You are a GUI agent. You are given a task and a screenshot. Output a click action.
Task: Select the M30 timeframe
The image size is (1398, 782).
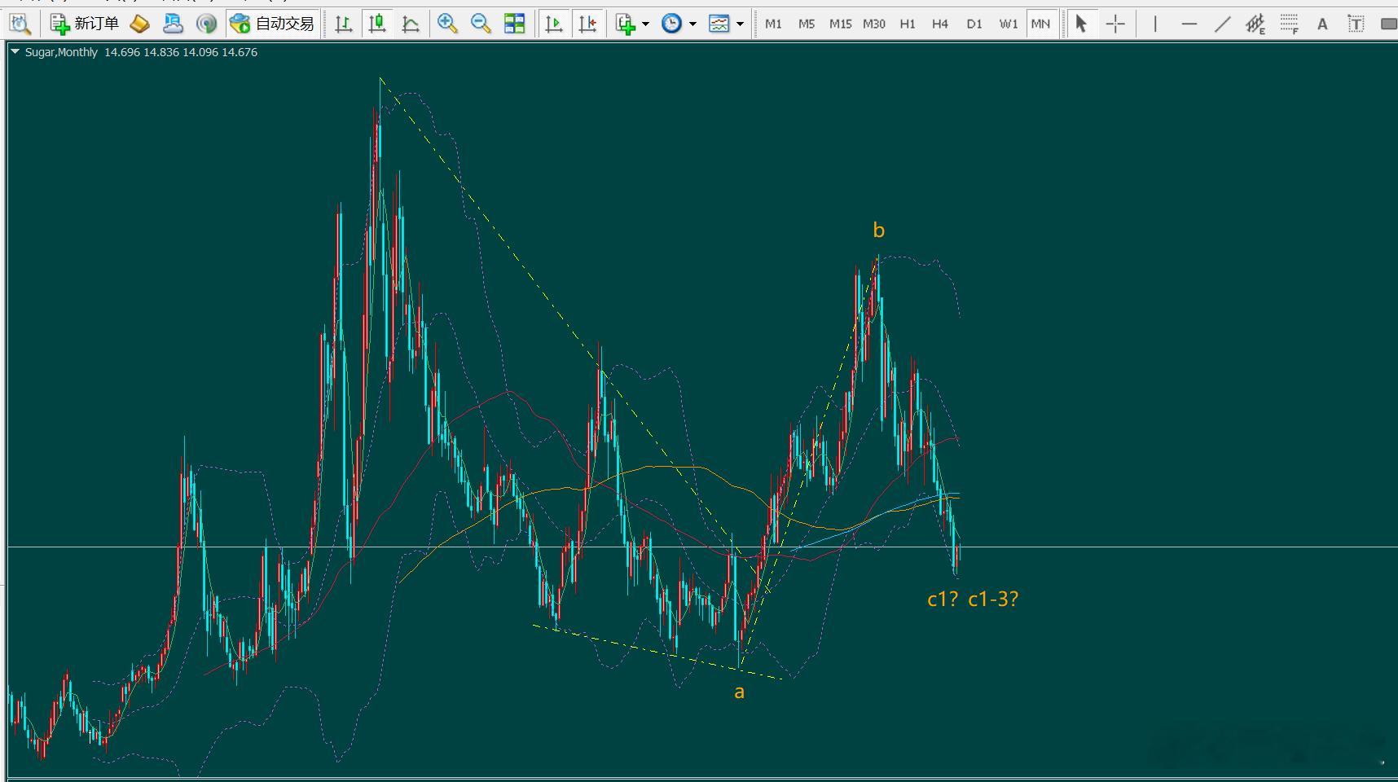(x=874, y=24)
